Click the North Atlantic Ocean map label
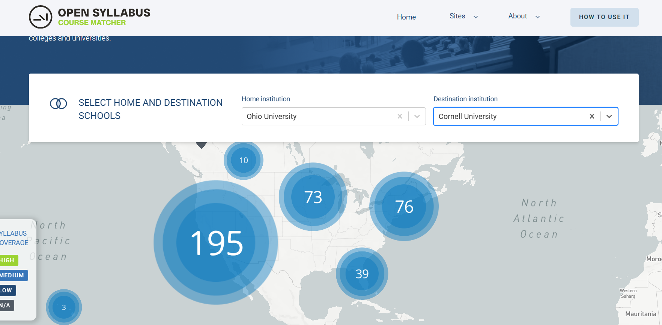The width and height of the screenshot is (662, 325). (x=539, y=218)
